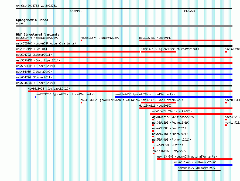Screen dimensions: 240x181
Task: Click the nsv4134602 (gnomADStructuralVariants) label
Action: point(187,156)
